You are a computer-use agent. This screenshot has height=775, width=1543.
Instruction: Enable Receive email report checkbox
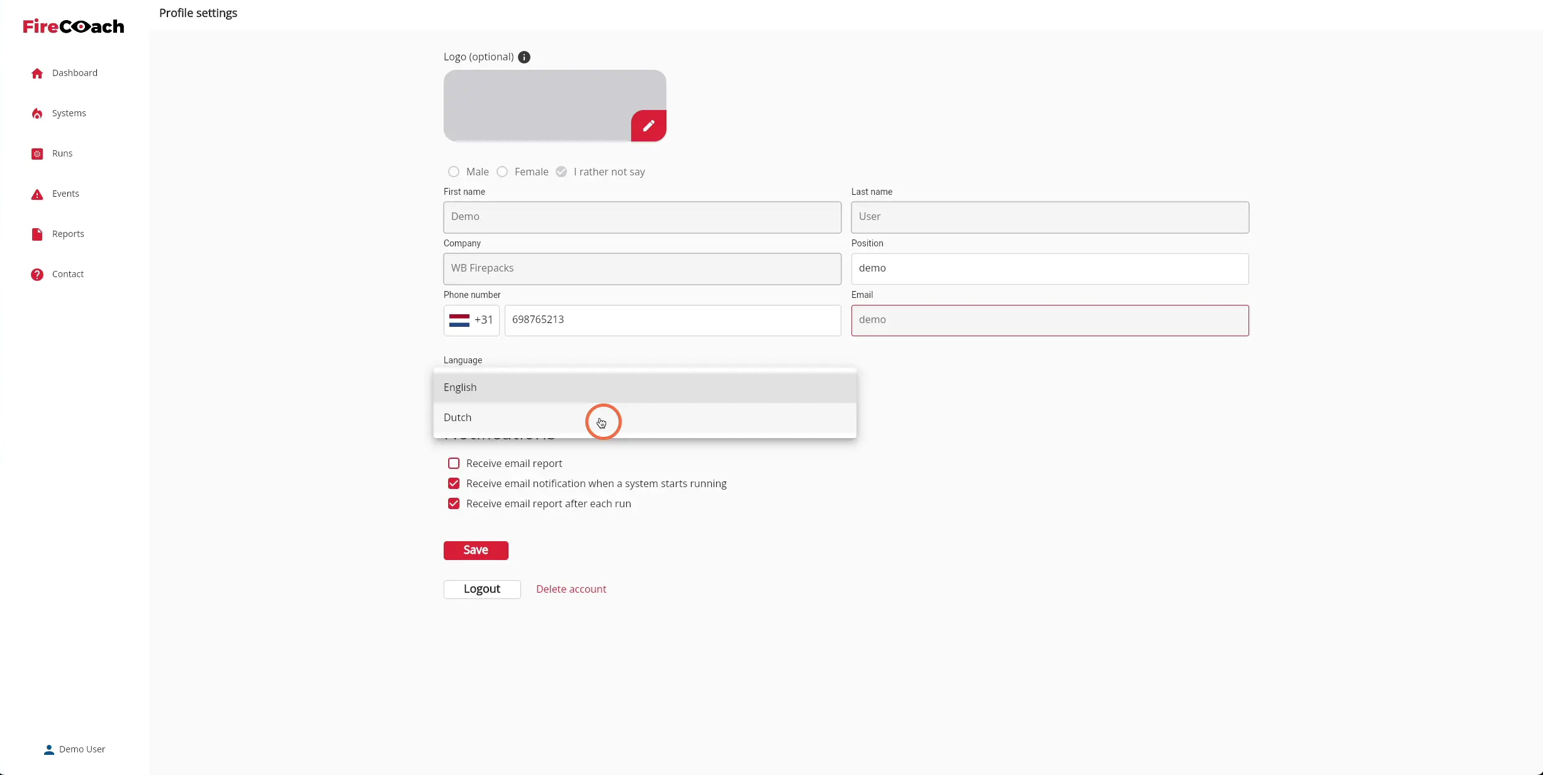tap(454, 463)
